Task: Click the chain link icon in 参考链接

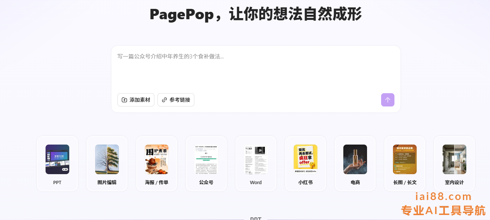Action: (x=164, y=100)
